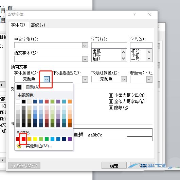The height and width of the screenshot is (180, 180).
Task: Expand the 西文字体 dropdown
Action: (85, 59)
